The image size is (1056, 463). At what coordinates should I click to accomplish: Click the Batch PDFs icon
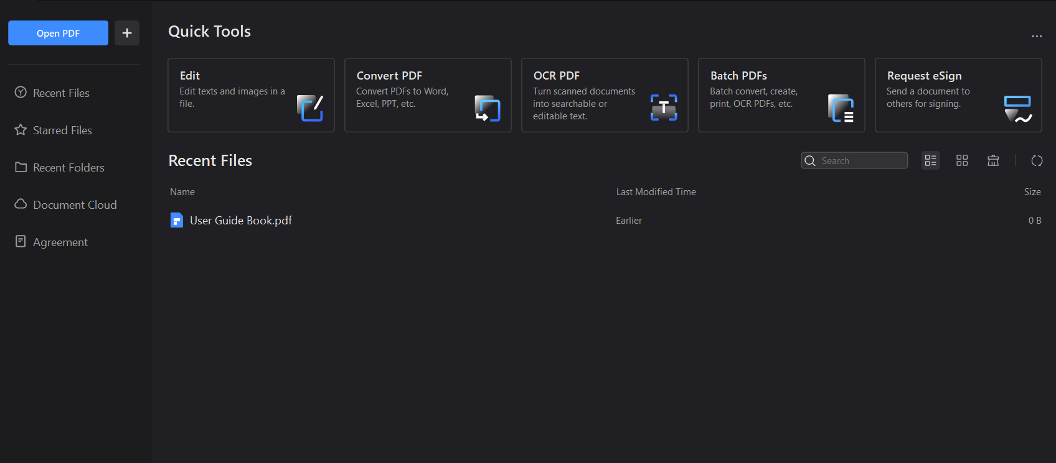pos(841,108)
